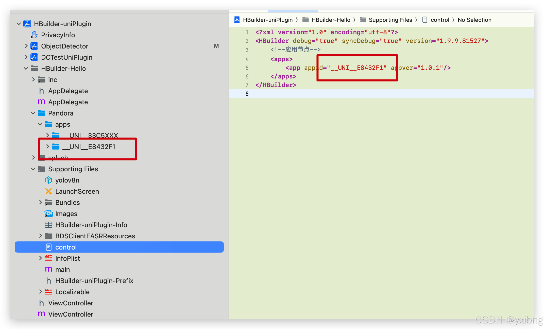Expand the __UNI__E8432F1 folder
The image size is (544, 329).
click(47, 146)
